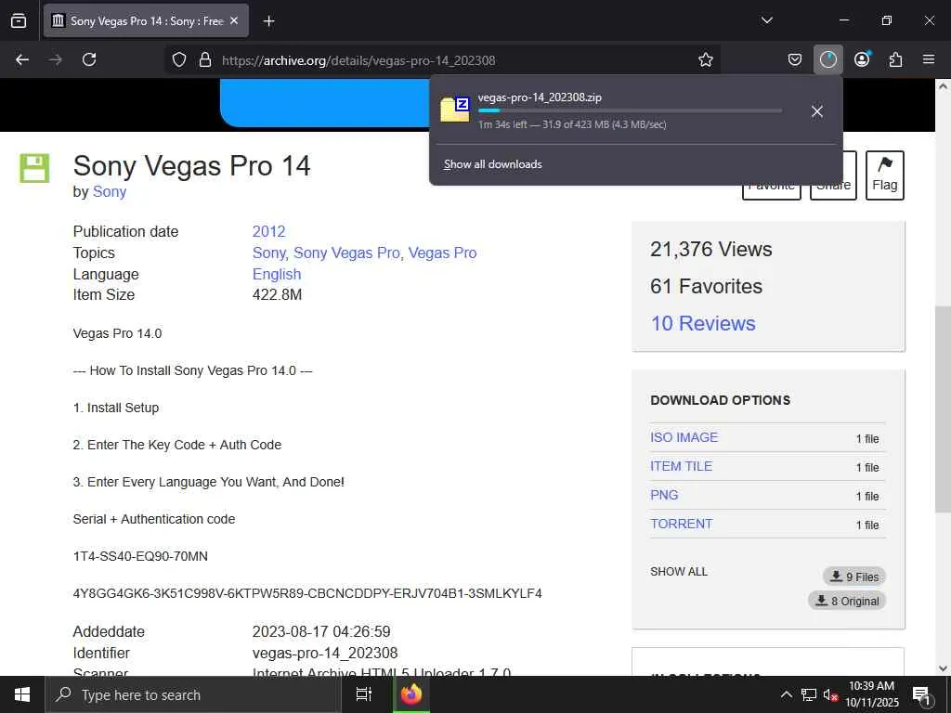
Task: Click the page vertical scrollbar thumb
Action: click(x=943, y=409)
